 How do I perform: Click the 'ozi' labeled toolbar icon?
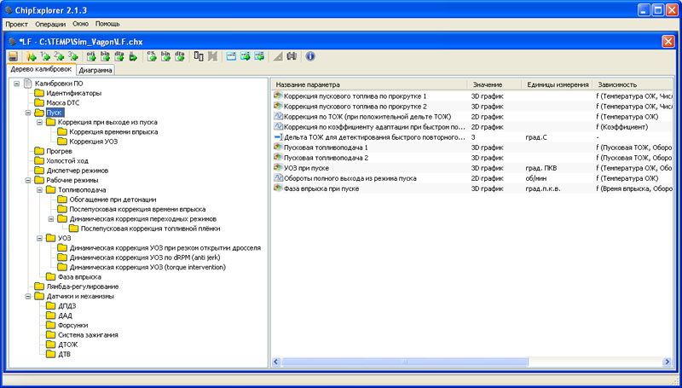tap(90, 56)
